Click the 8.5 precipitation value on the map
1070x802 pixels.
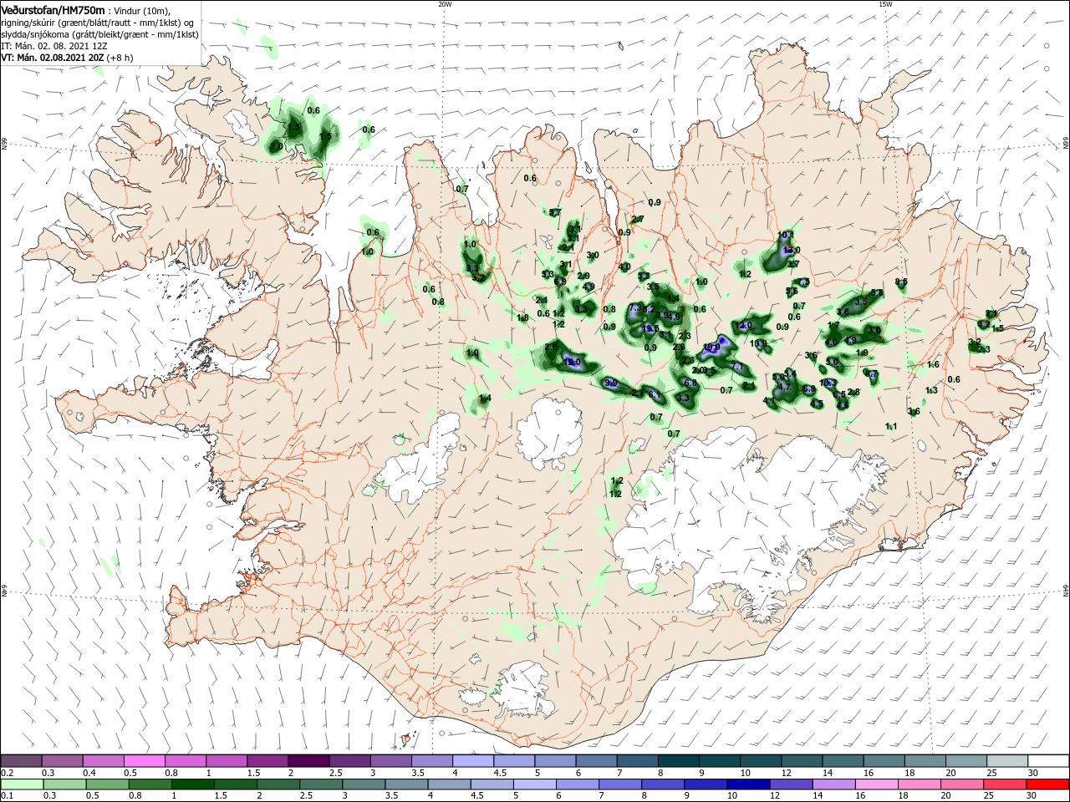pyautogui.click(x=901, y=282)
